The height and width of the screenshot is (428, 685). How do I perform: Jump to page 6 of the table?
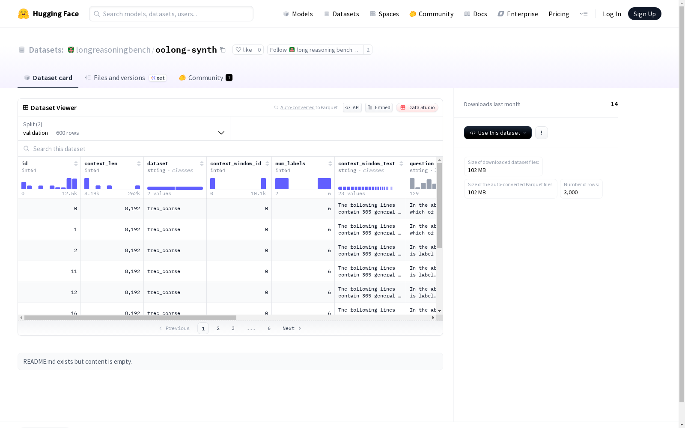tap(269, 328)
